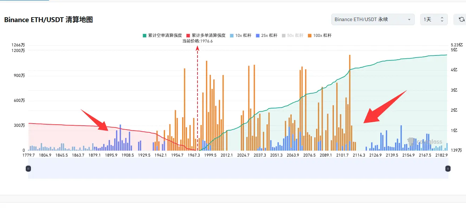466x211 pixels.
Task: Click x-axis label 1879.1
Action: click(95, 155)
